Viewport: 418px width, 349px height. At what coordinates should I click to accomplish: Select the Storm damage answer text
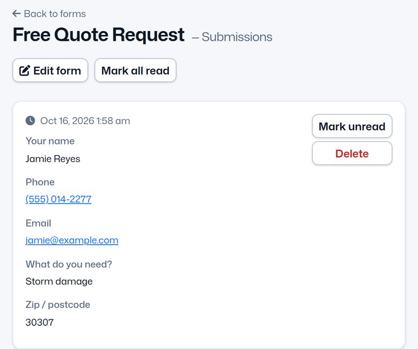click(59, 281)
